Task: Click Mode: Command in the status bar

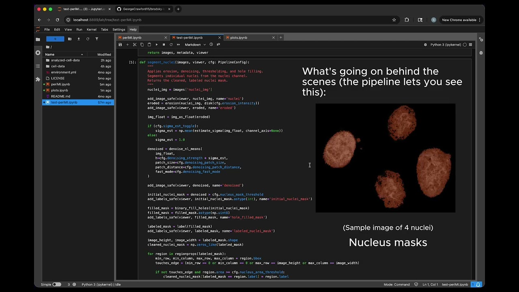Action: click(397, 284)
